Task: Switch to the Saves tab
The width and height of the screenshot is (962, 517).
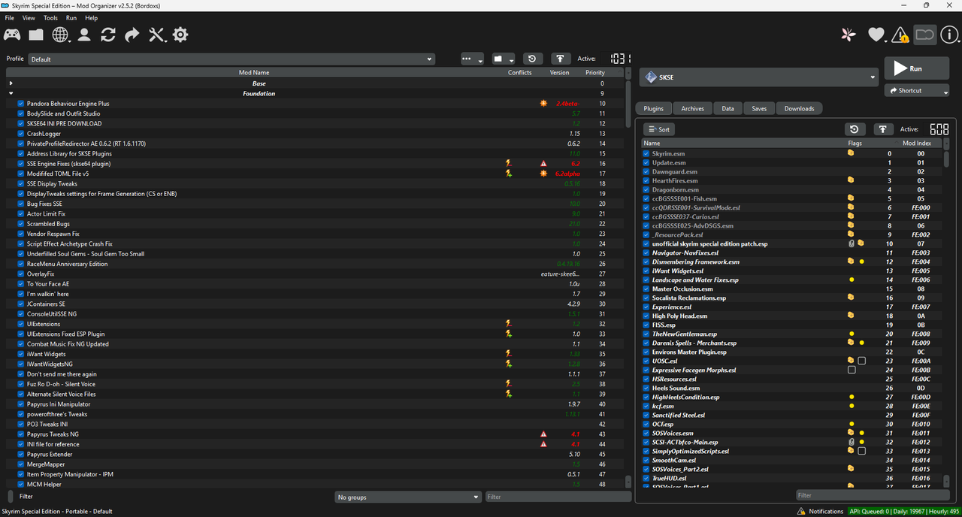Action: 759,108
